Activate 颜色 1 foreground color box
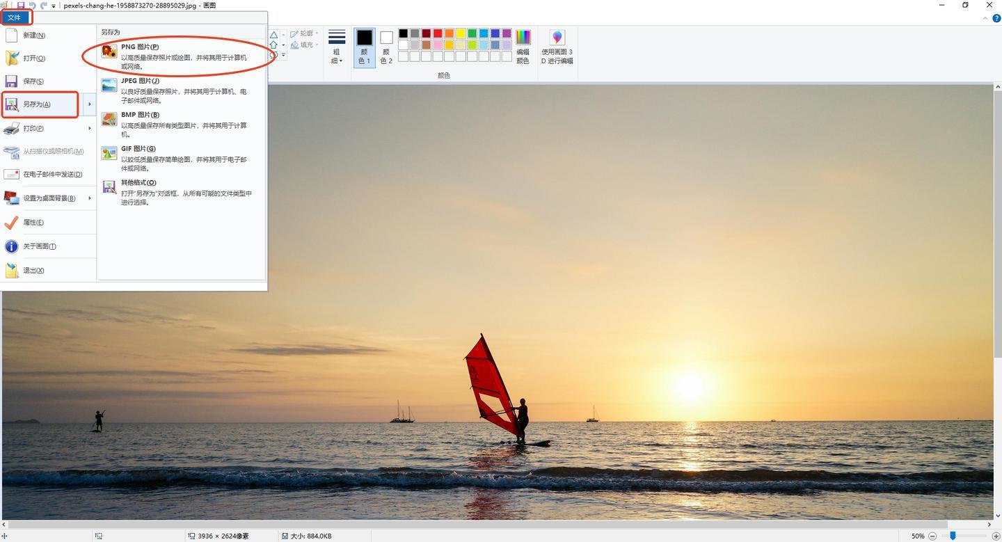The image size is (1002, 542). coord(364,47)
